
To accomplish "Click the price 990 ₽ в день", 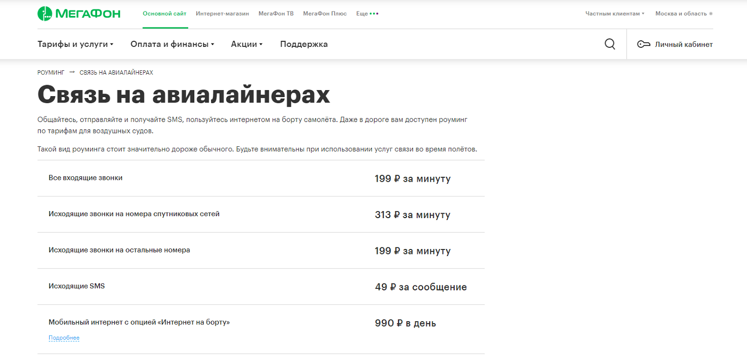I will [405, 323].
